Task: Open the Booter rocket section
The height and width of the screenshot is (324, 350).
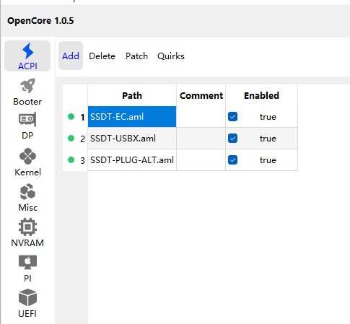Action: (27, 92)
